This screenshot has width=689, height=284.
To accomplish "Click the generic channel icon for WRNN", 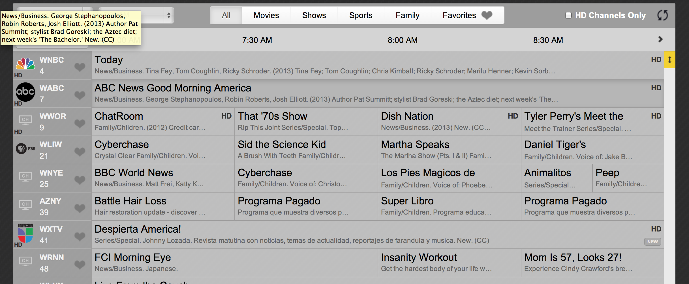I will click(25, 261).
